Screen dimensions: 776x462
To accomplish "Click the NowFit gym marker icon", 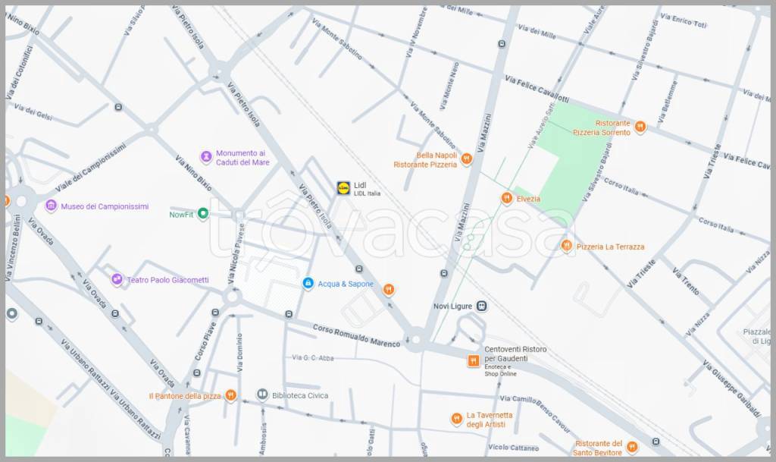I will pos(202,215).
